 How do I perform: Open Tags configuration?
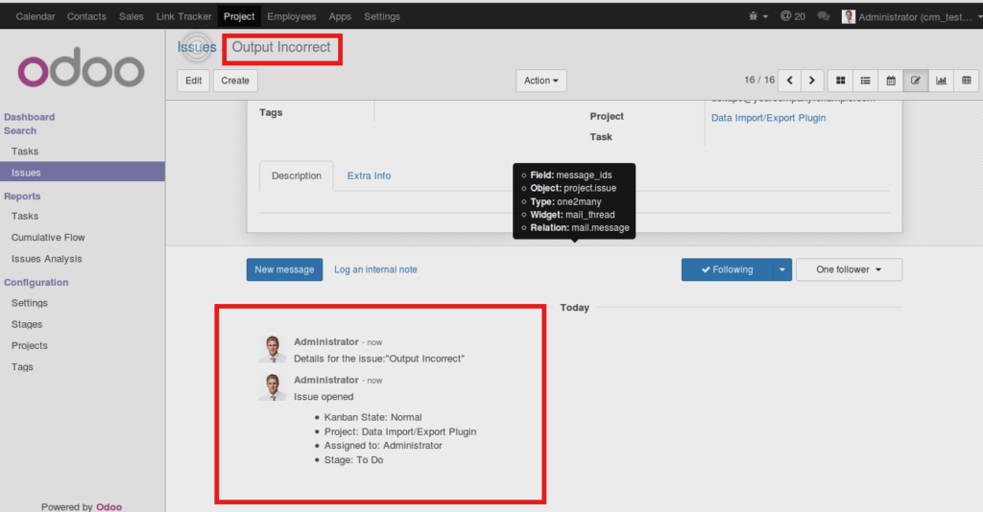(22, 367)
